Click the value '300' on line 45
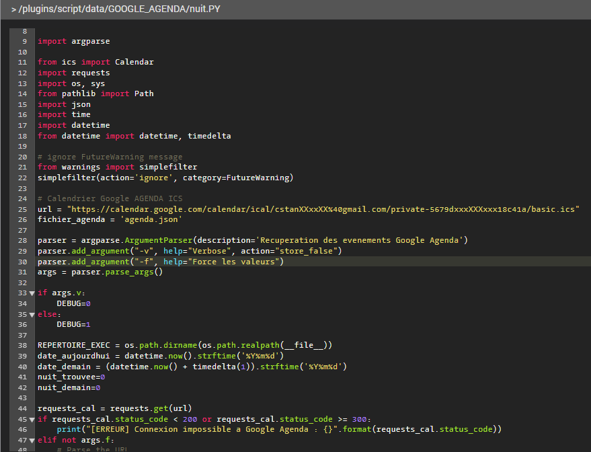The width and height of the screenshot is (591, 452). (359, 420)
